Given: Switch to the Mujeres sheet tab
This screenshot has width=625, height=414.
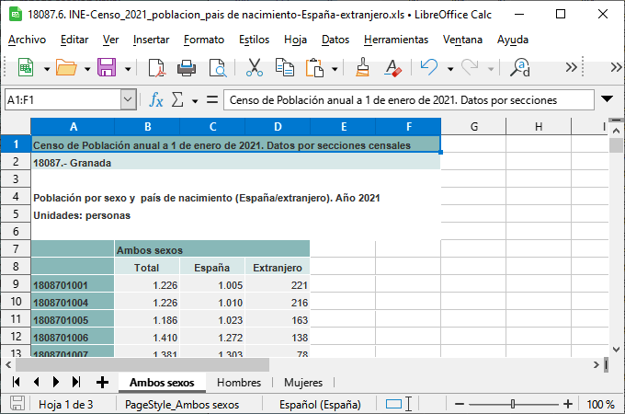Looking at the screenshot, I should (x=303, y=382).
